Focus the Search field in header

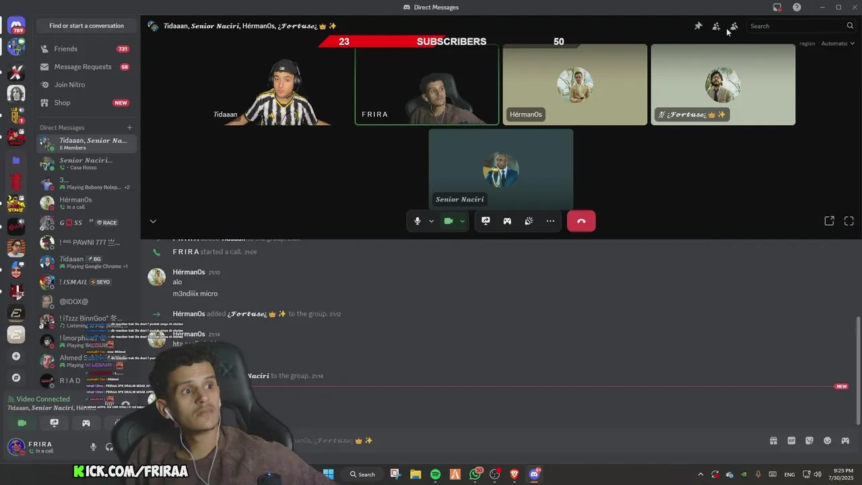click(x=801, y=26)
